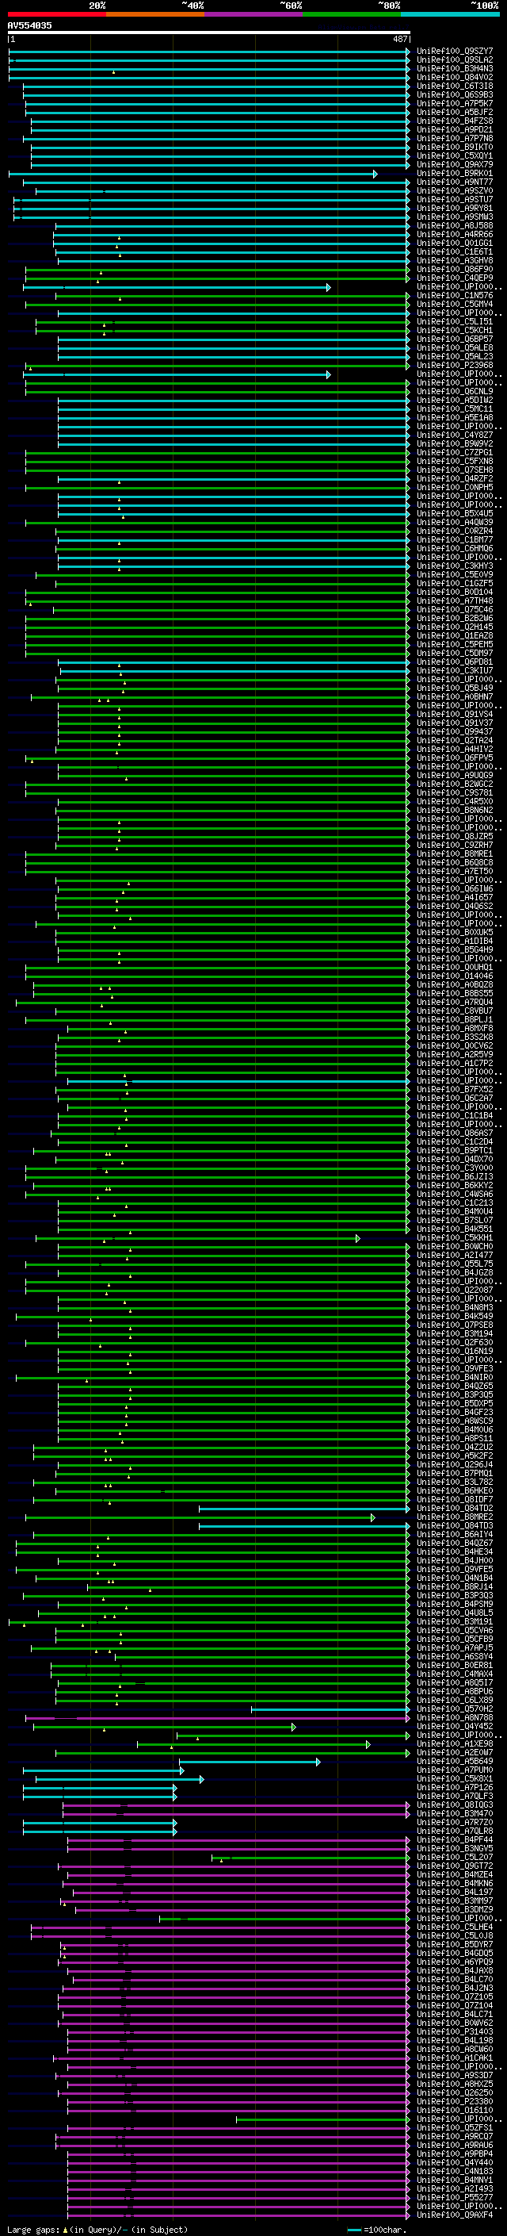Viewport: 507px width, 2236px height.
Task: Open hit UniRef100_C4MAX4
Action: click(x=455, y=1674)
